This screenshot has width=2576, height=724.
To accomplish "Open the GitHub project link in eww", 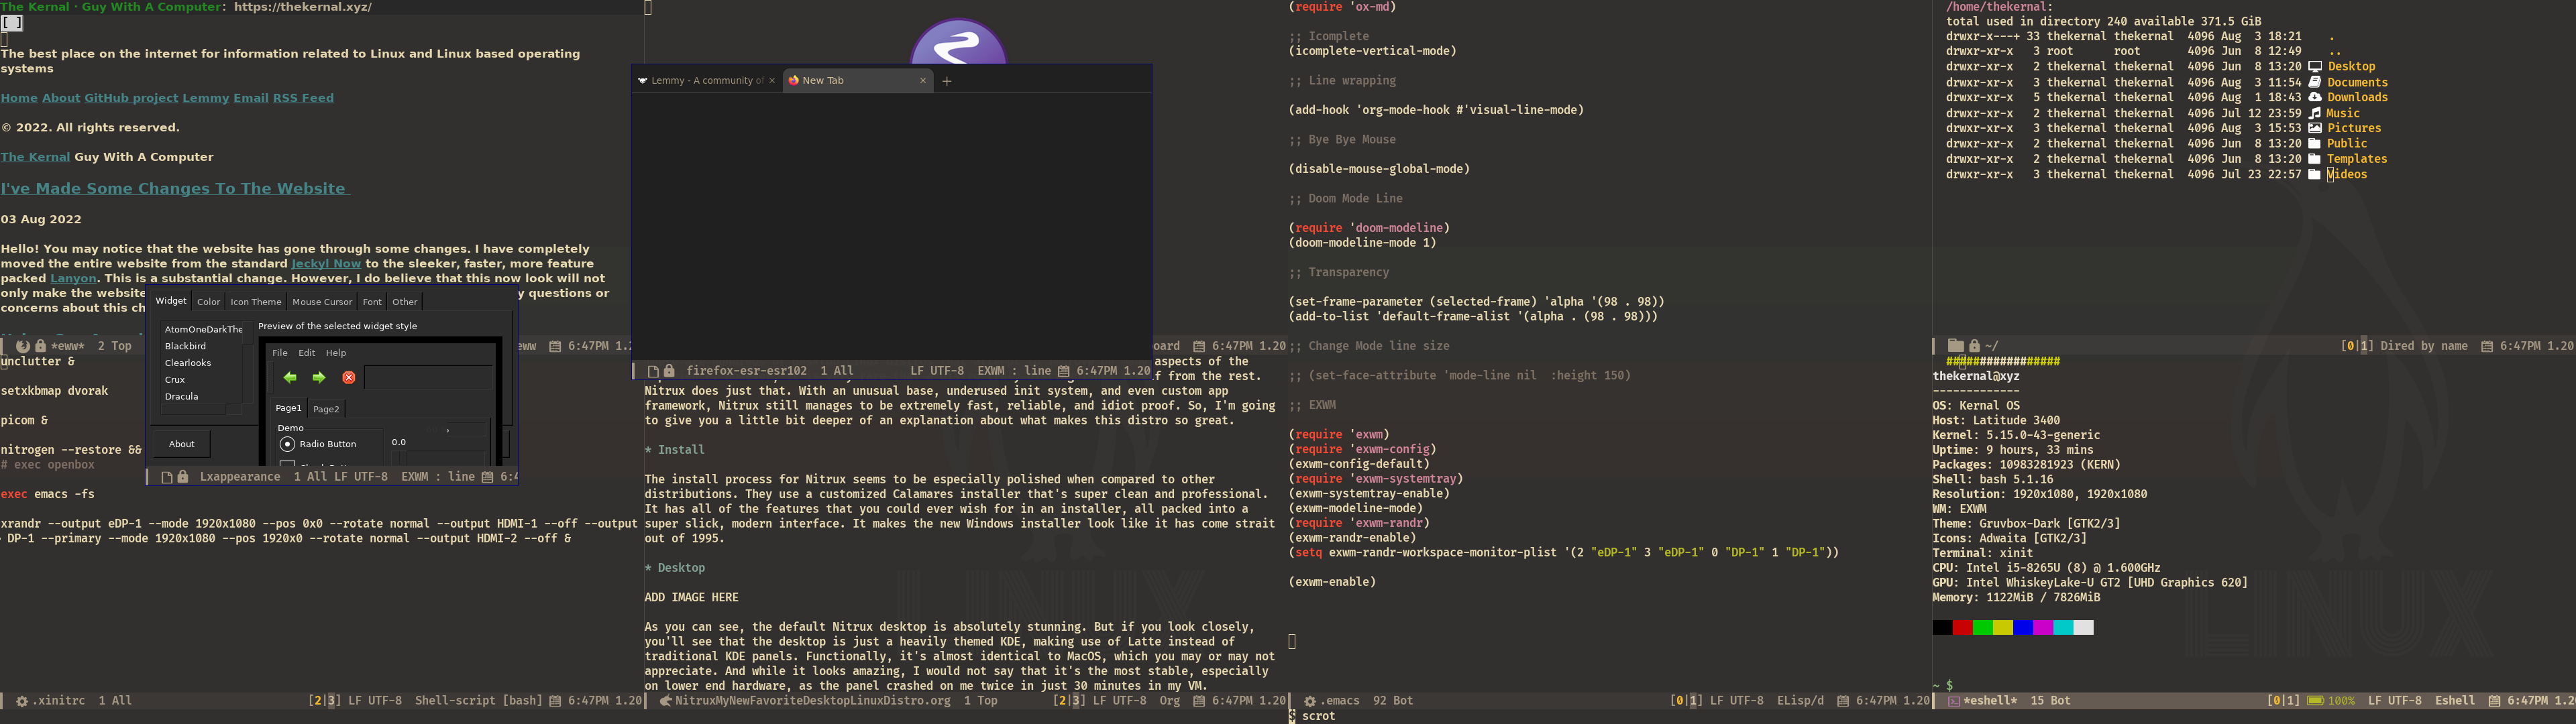I will (131, 98).
